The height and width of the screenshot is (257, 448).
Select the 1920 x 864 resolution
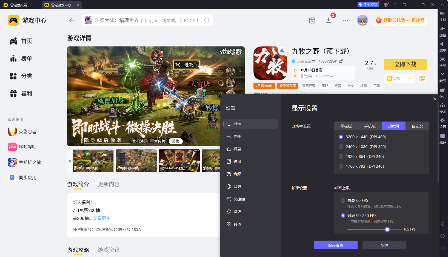tap(341, 156)
